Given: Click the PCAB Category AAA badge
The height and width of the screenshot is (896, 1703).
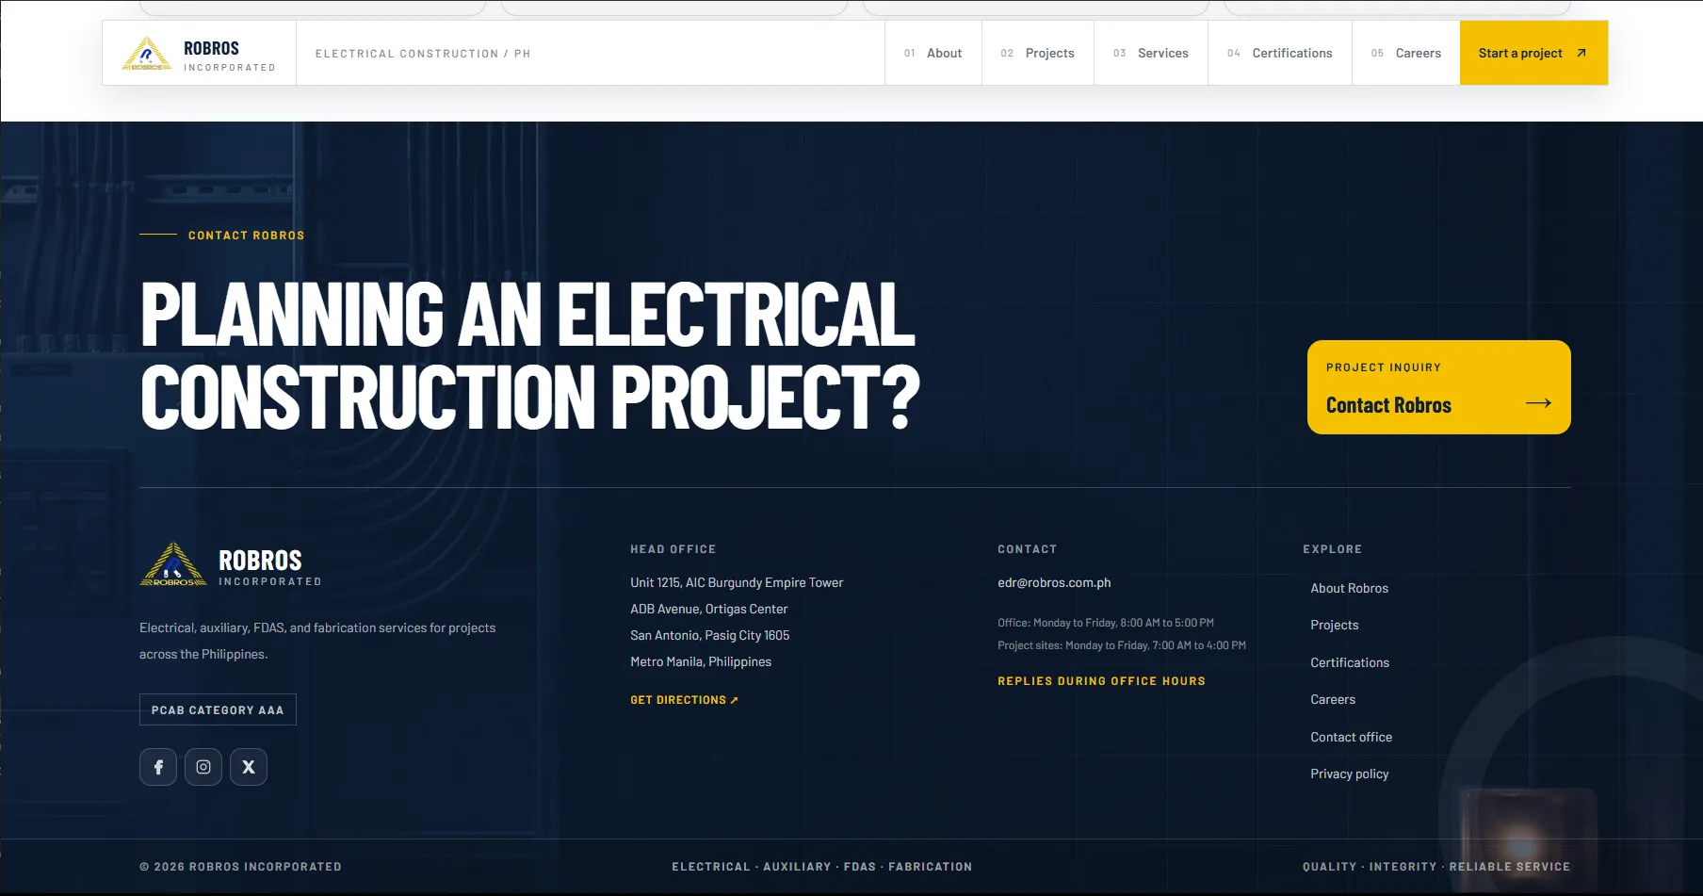Looking at the screenshot, I should [218, 709].
